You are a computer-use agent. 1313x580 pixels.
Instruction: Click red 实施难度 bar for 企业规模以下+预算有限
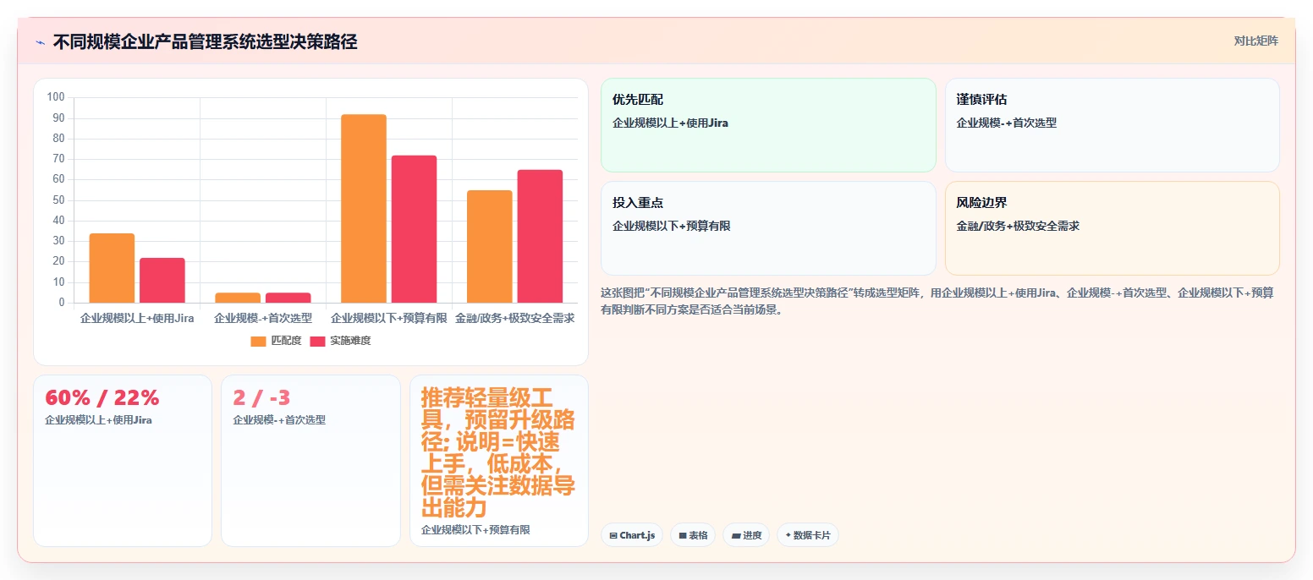[x=414, y=229]
